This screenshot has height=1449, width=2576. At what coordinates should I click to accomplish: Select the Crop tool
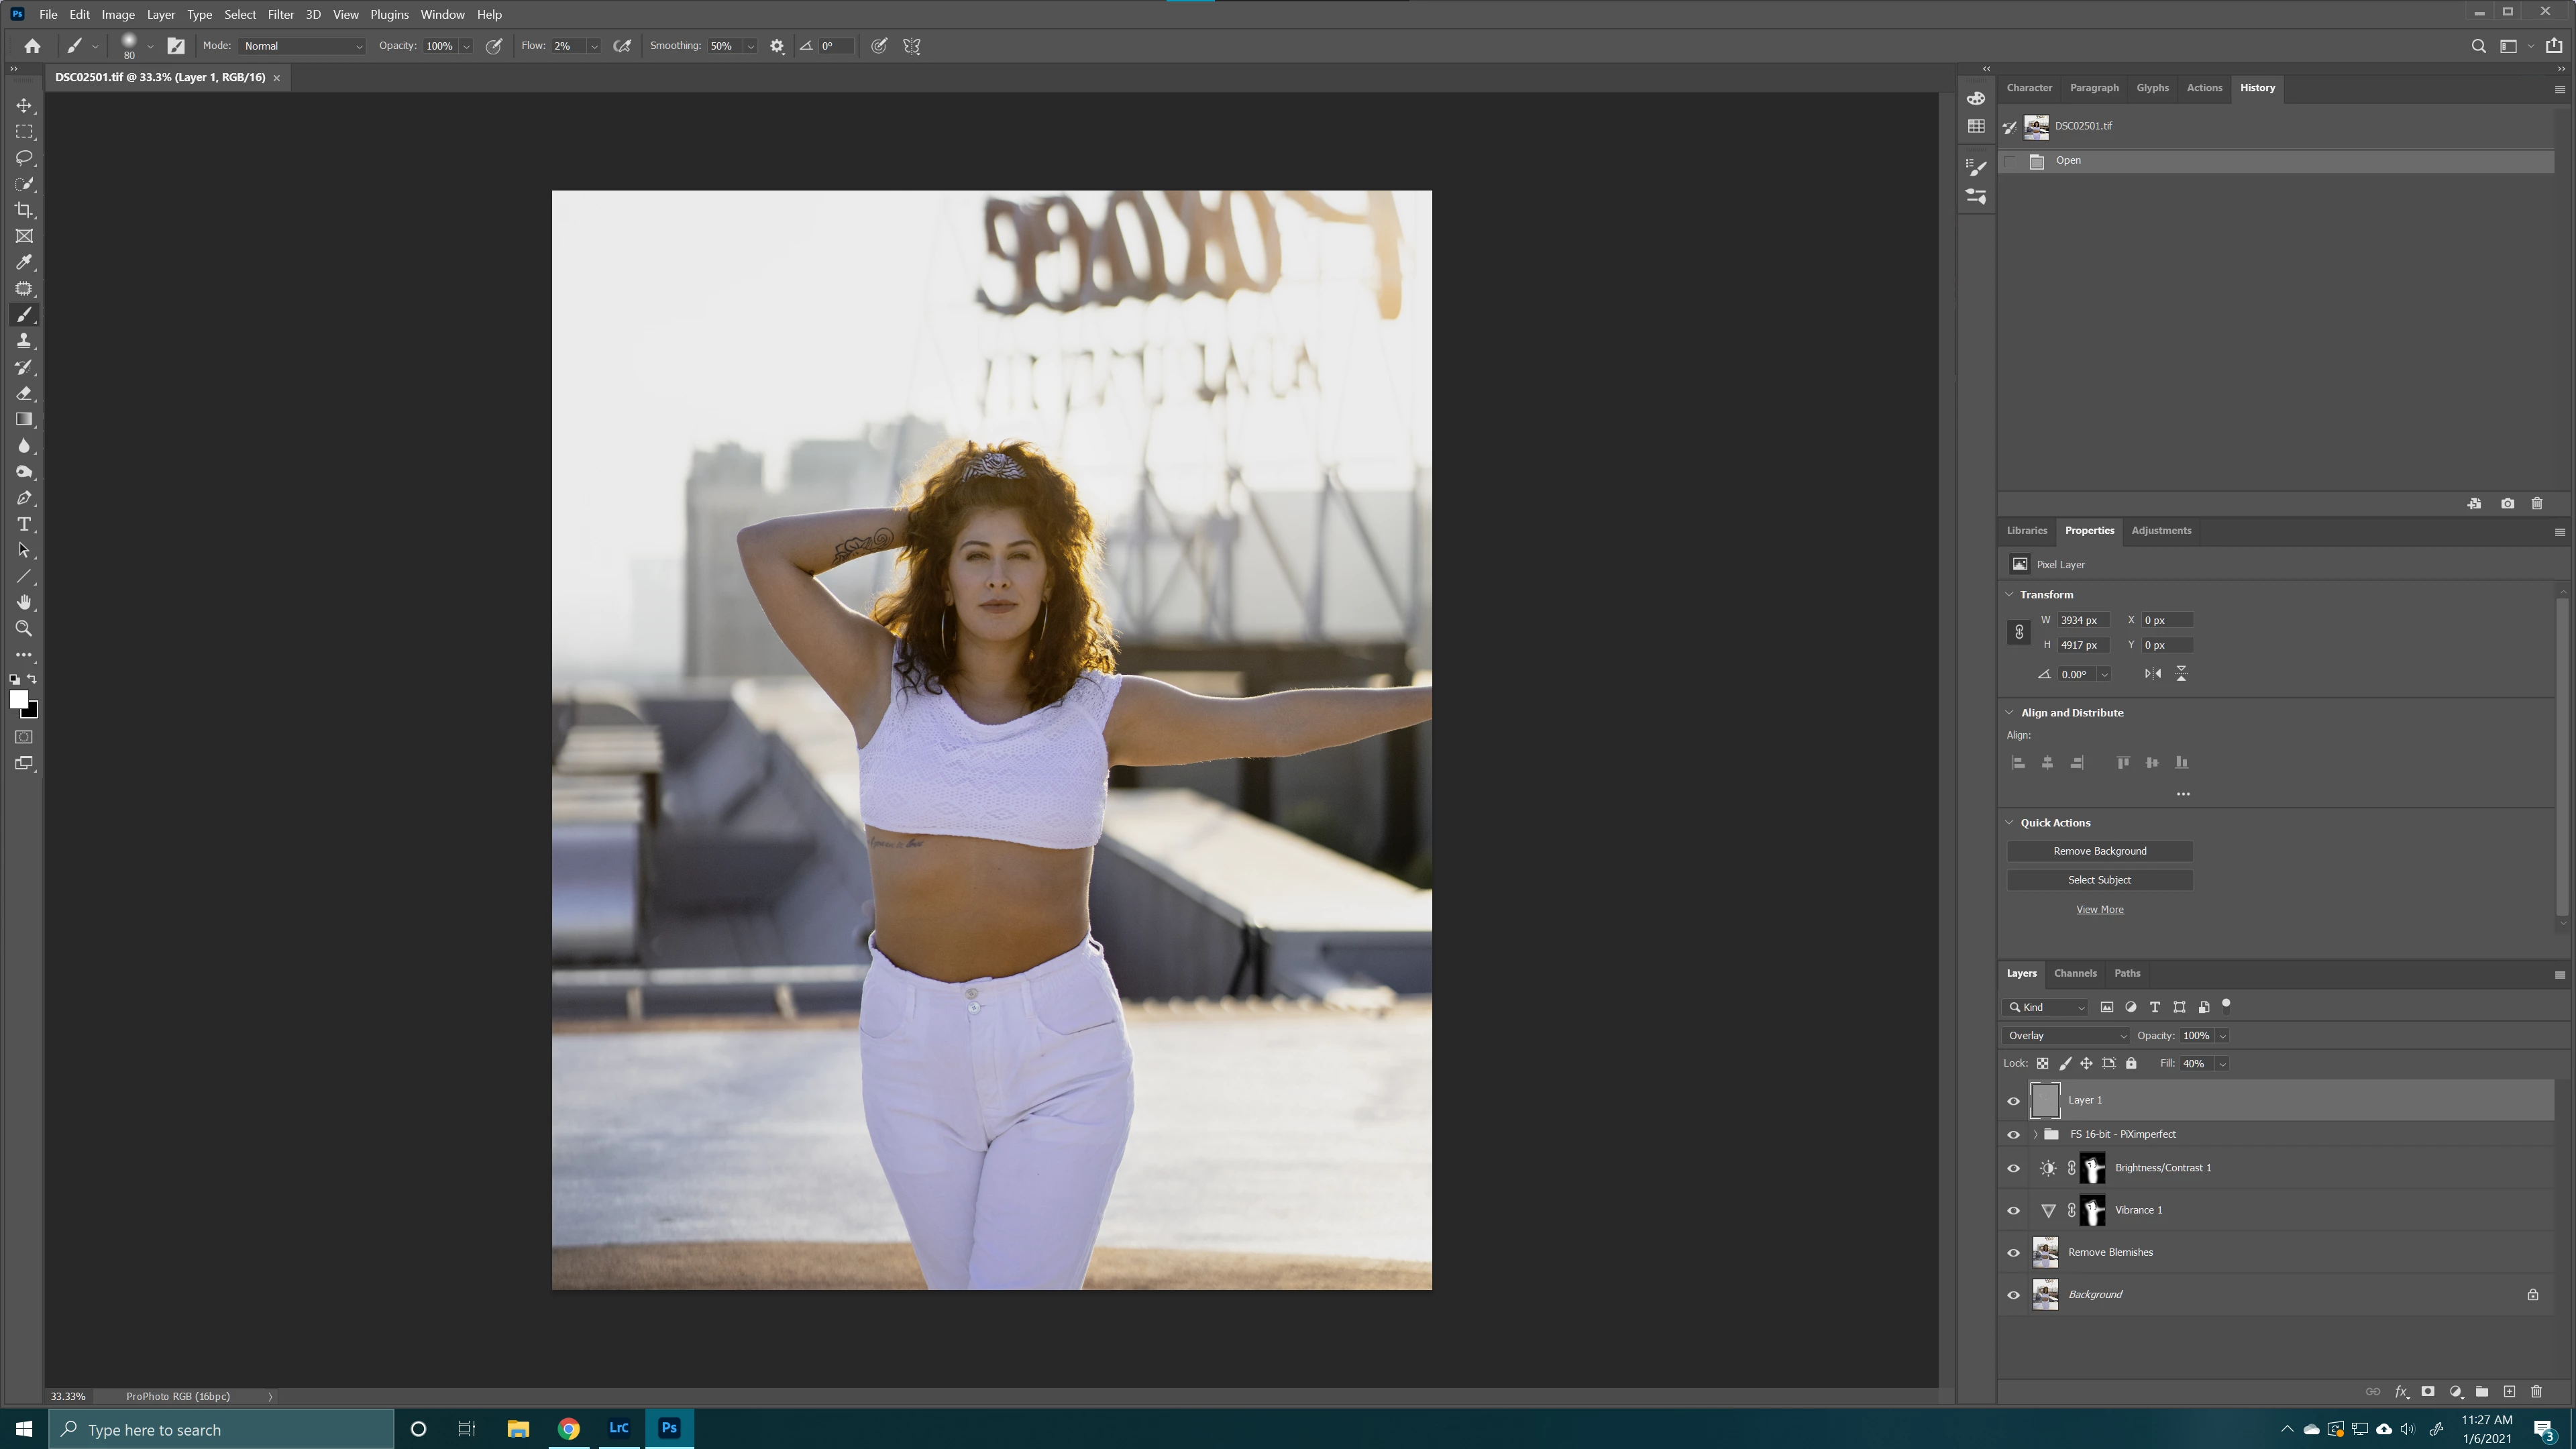[x=24, y=210]
